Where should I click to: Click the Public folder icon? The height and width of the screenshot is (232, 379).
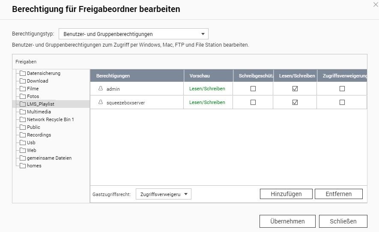23,127
